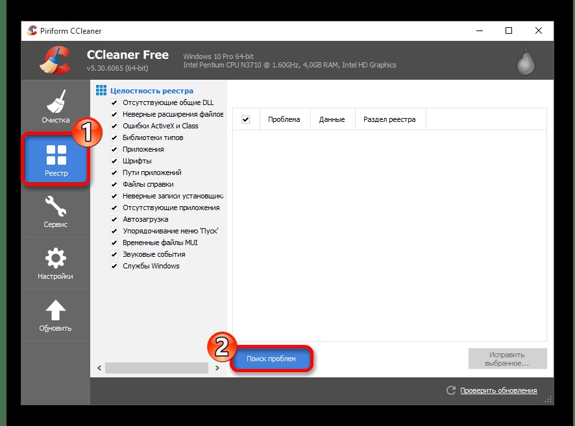The width and height of the screenshot is (575, 426).
Task: Maximize the CCleaner window
Action: 509,30
